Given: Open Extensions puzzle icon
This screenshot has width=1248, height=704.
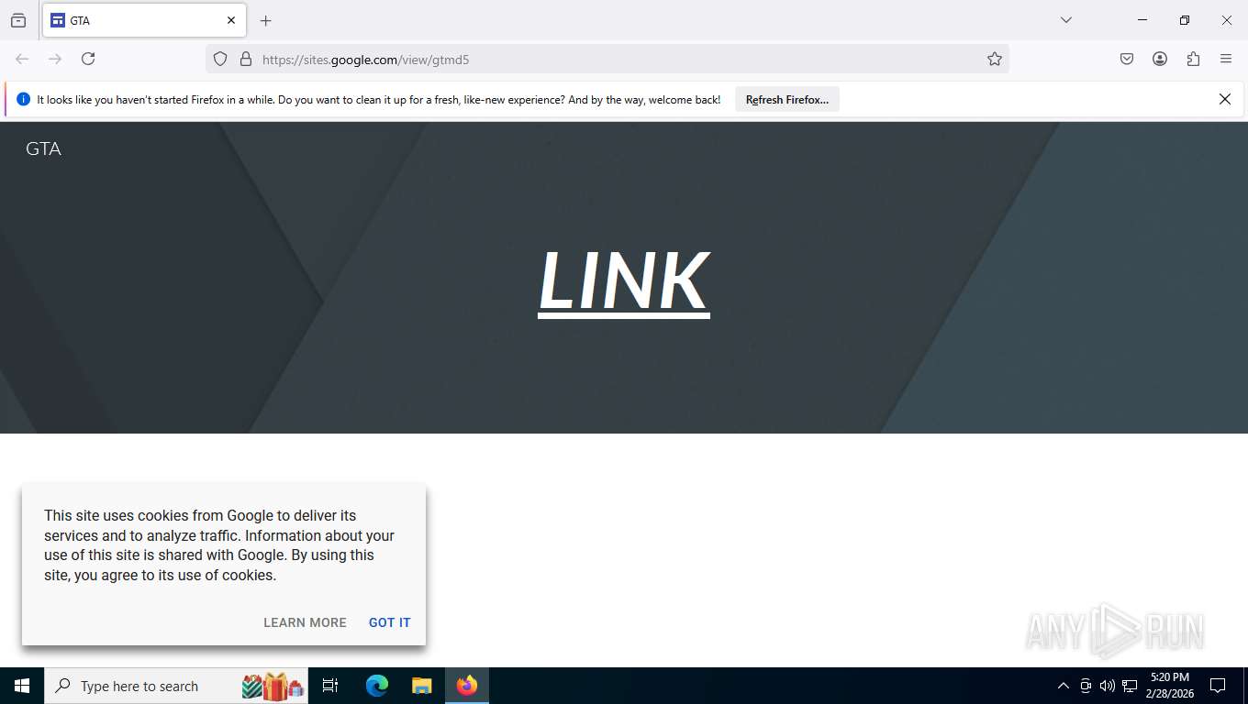Looking at the screenshot, I should (1193, 59).
